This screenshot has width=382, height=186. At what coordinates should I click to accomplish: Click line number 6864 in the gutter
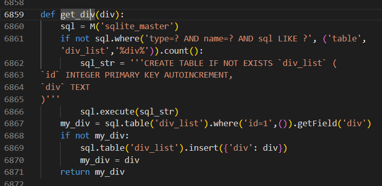(x=14, y=87)
